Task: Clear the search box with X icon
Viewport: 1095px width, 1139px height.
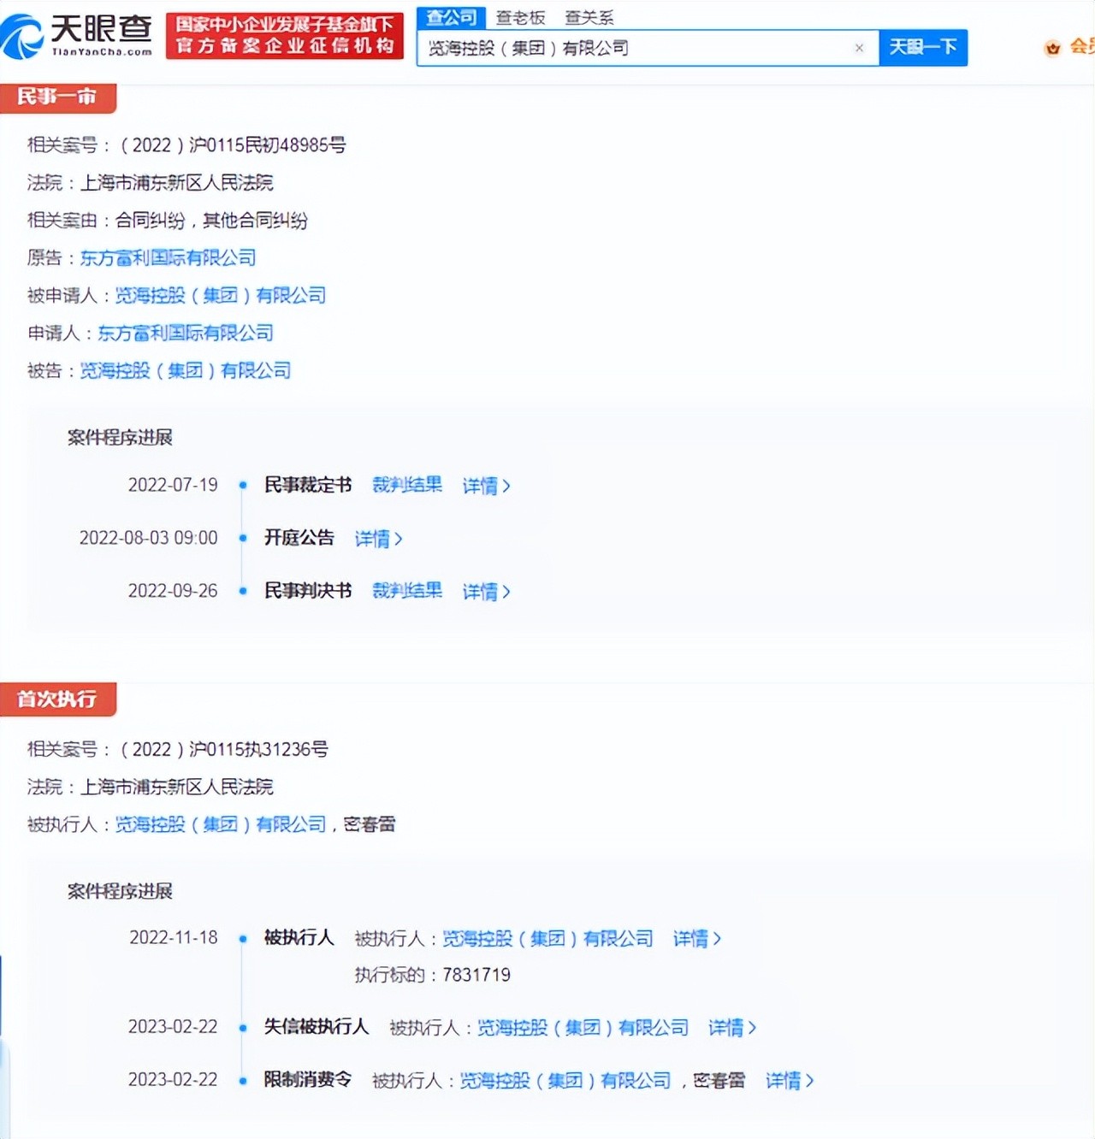Action: coord(859,48)
